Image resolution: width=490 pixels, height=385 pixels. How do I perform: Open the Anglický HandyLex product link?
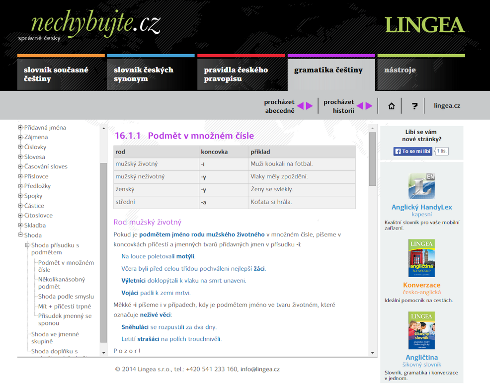tap(421, 207)
